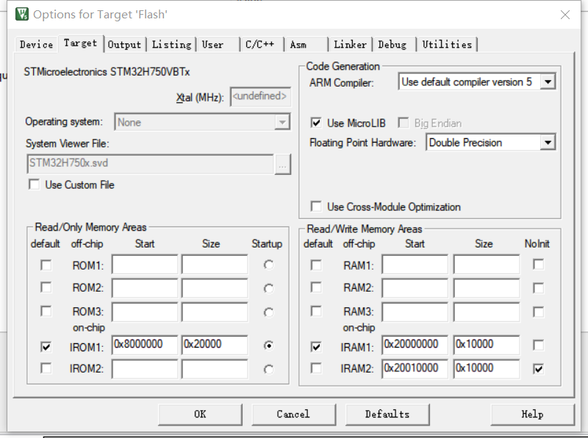
Task: Enable Use Cross-Module Optimization checkbox
Action: pos(316,207)
